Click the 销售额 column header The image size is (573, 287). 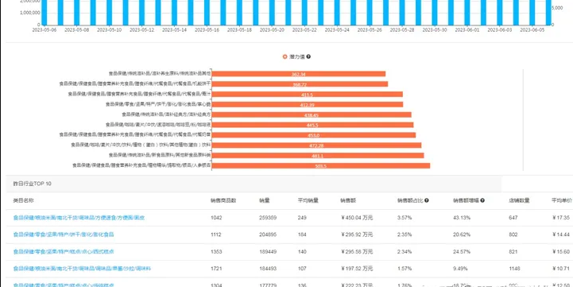click(346, 200)
